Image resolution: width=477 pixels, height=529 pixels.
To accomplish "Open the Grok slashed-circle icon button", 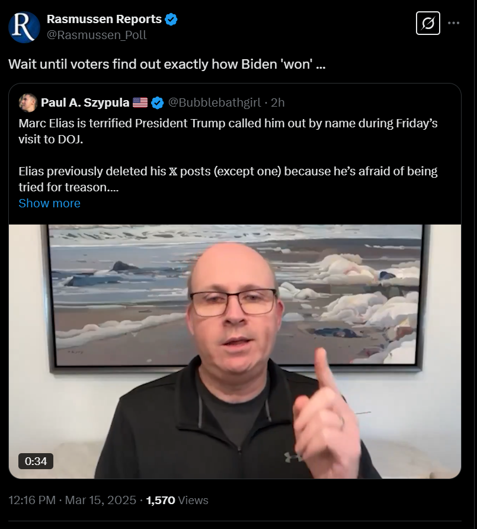I will coord(428,23).
